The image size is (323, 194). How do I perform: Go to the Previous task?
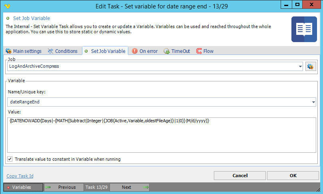coord(64,187)
